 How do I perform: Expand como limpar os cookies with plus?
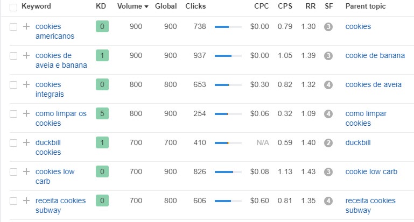tap(26, 113)
